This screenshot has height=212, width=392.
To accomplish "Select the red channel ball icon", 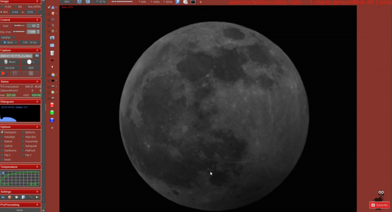I will point(52,105).
